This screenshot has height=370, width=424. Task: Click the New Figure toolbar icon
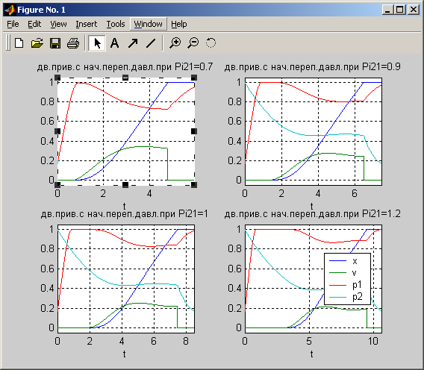[19, 43]
